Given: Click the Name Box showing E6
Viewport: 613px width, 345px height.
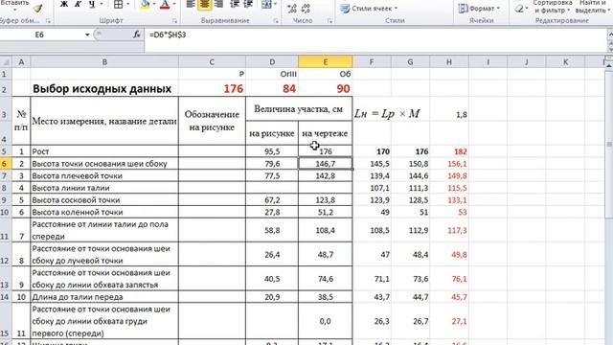Looking at the screenshot, I should tap(39, 34).
